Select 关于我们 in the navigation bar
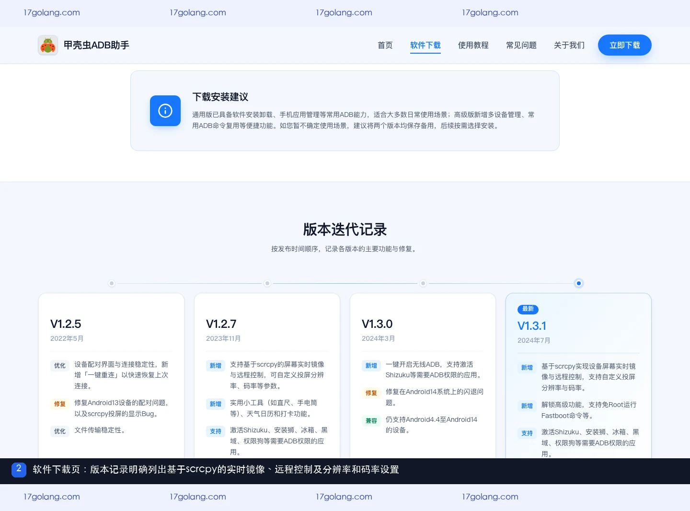690x511 pixels. pos(569,45)
